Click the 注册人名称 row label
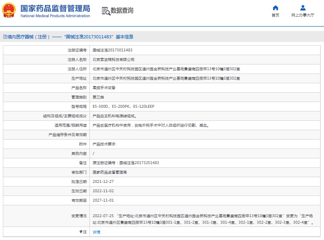This screenshot has height=240, width=324. 77,60
